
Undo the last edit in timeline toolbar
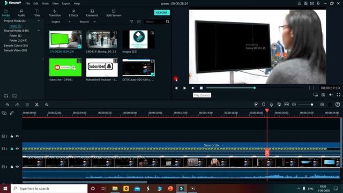point(8,105)
